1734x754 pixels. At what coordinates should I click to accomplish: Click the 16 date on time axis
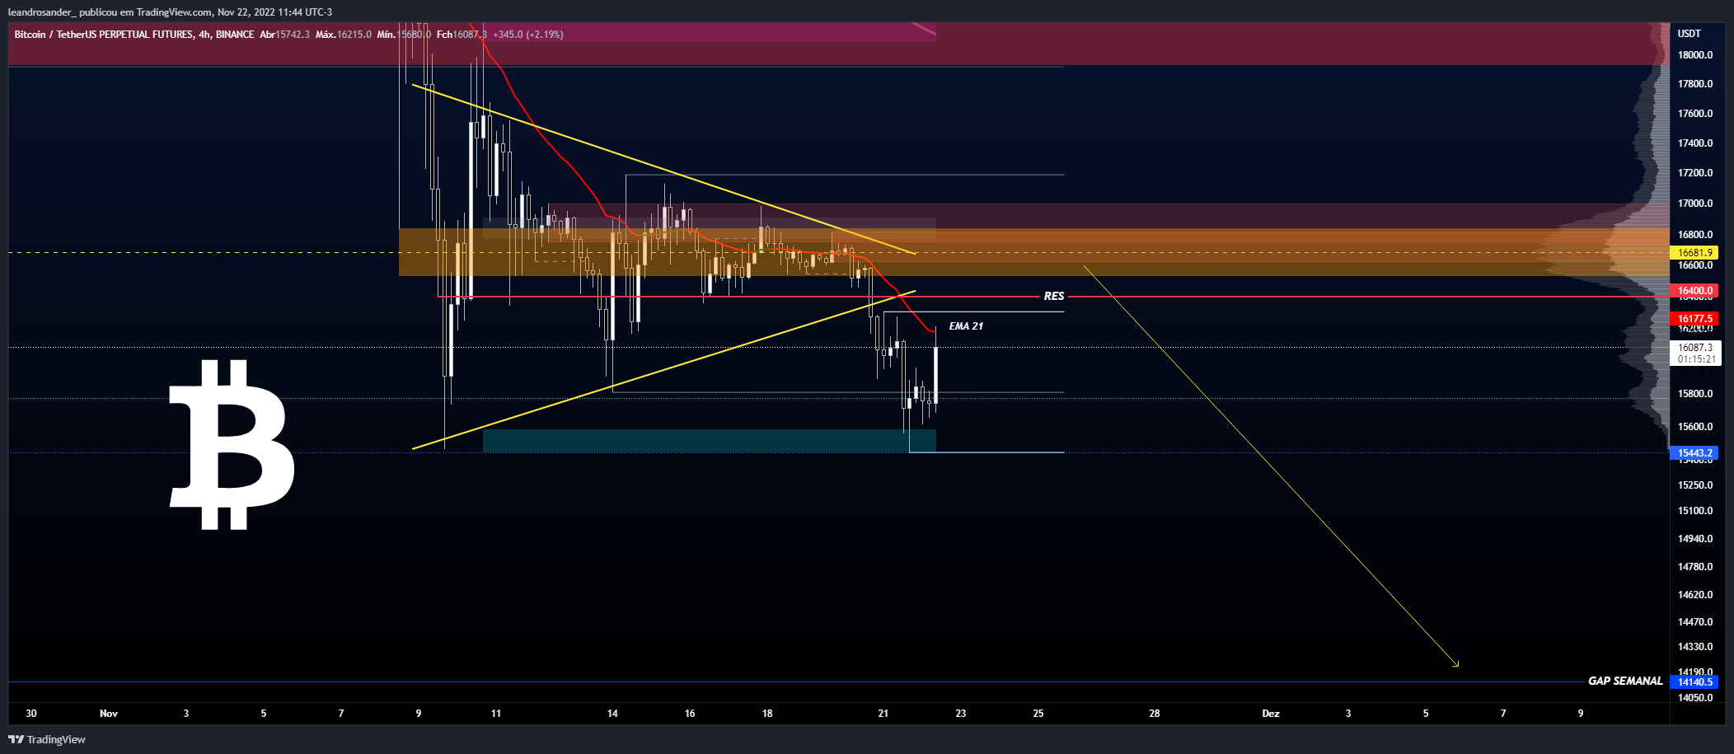tap(690, 714)
